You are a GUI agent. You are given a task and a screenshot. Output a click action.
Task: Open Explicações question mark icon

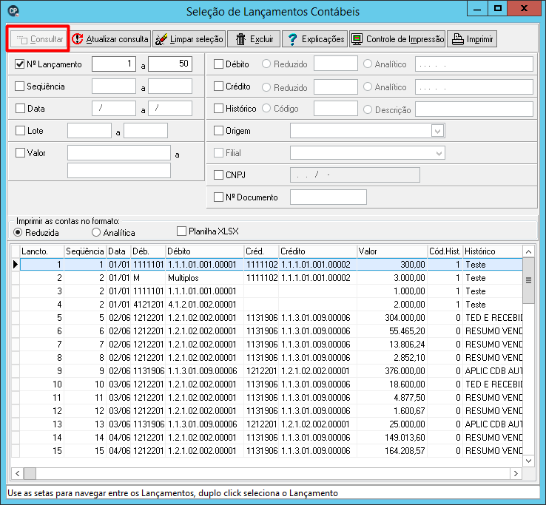coord(292,39)
